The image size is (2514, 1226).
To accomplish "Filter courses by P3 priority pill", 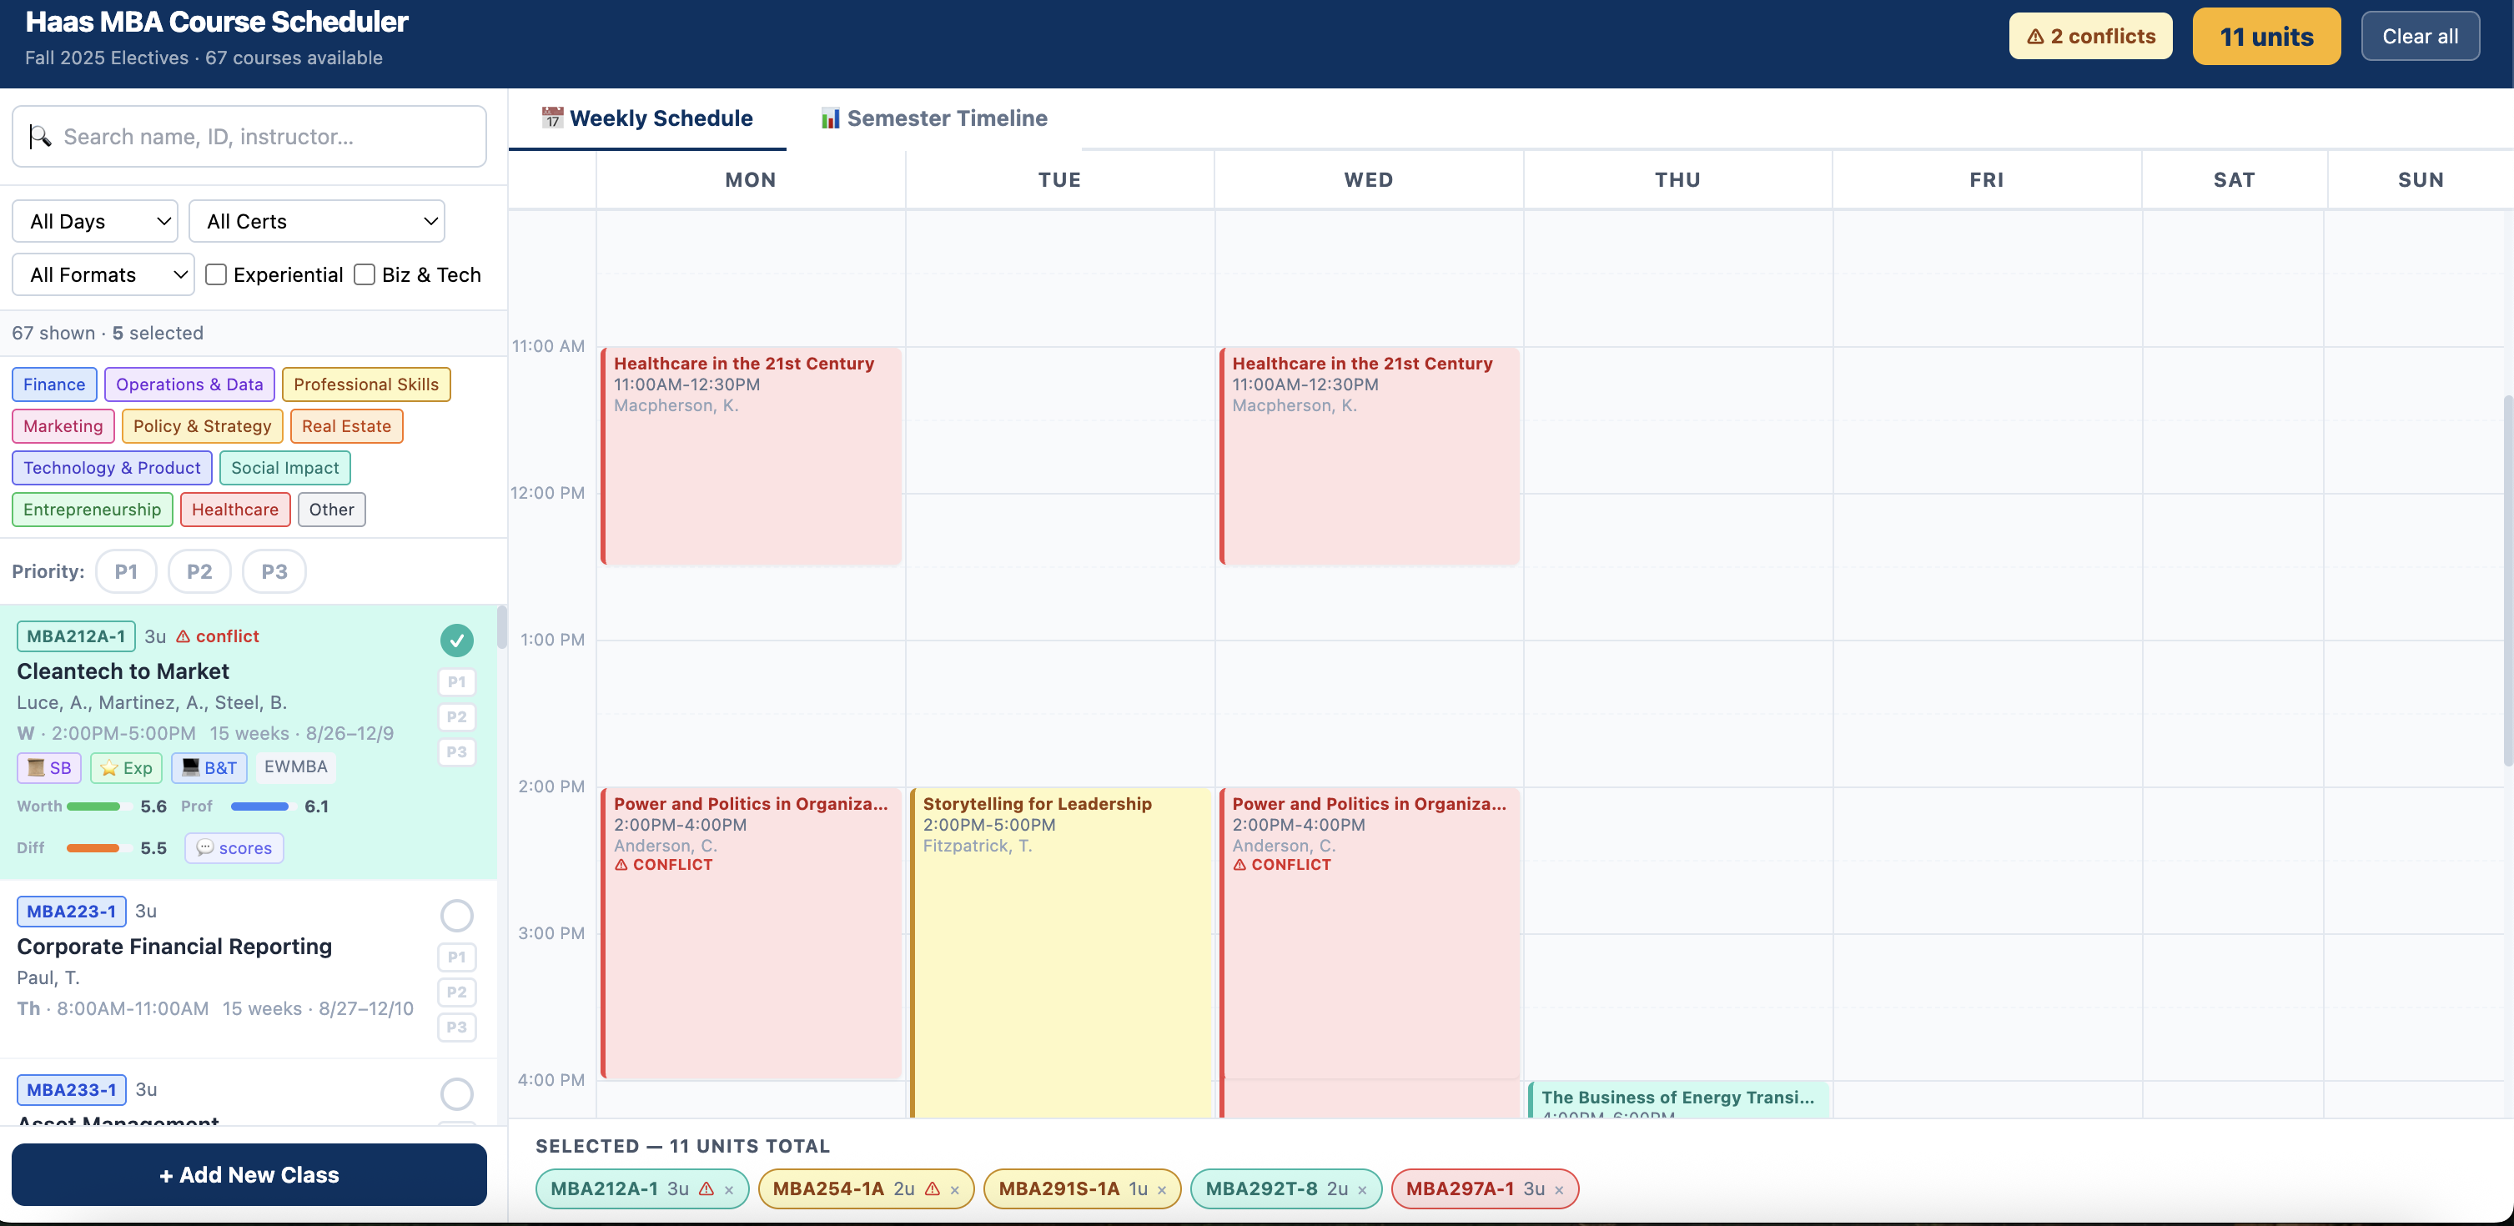I will [x=274, y=572].
